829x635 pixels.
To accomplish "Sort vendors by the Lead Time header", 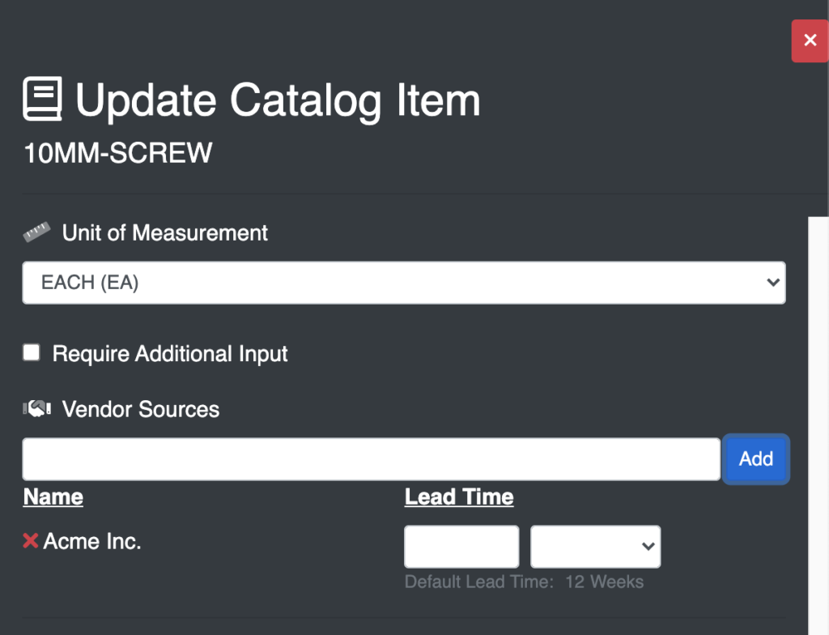I will pos(459,496).
